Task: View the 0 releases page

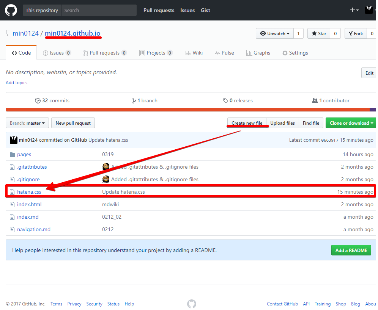Action: pos(238,100)
